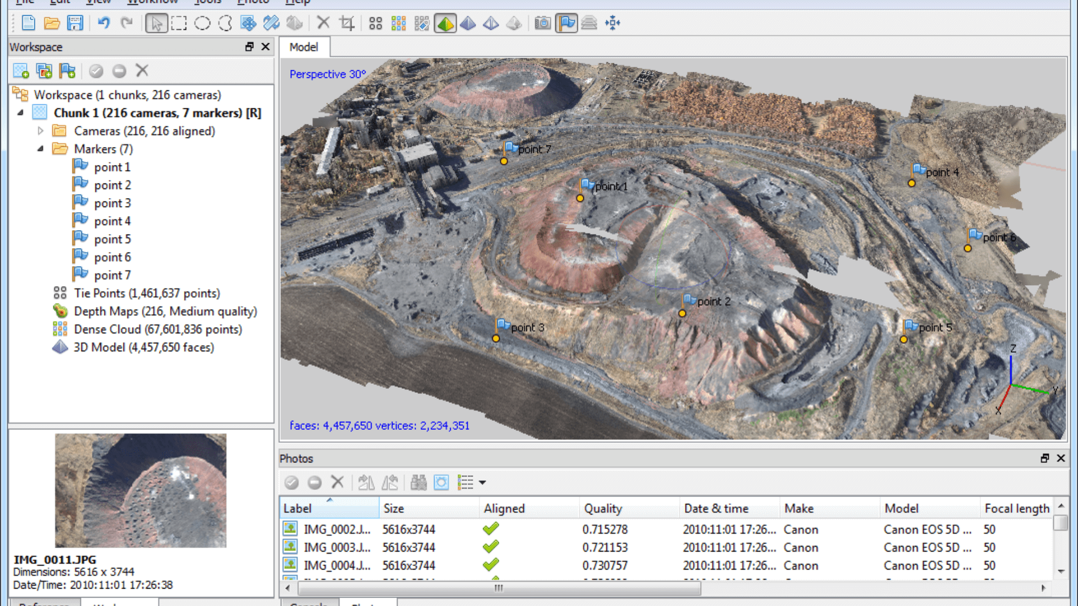Toggle aligned status for IMG_0004
The height and width of the screenshot is (606, 1078).
point(491,565)
